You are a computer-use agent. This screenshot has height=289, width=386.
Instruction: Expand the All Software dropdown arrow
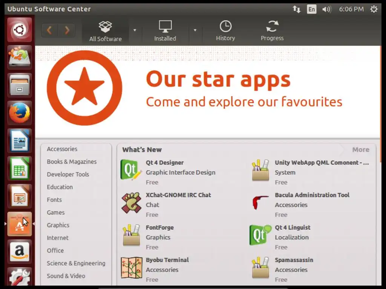click(x=135, y=30)
